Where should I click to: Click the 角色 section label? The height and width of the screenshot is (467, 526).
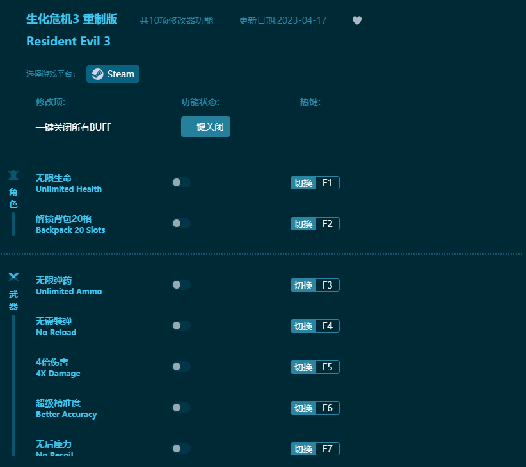[13, 198]
